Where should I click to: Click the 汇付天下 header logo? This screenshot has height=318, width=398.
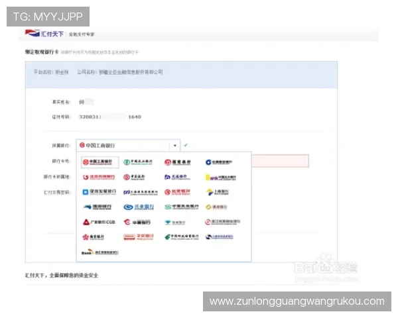click(44, 34)
